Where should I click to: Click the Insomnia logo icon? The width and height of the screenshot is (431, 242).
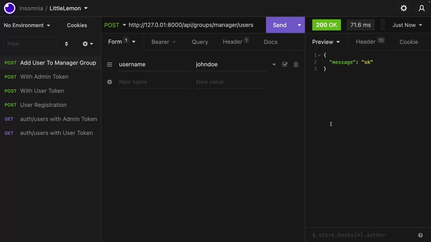point(9,9)
